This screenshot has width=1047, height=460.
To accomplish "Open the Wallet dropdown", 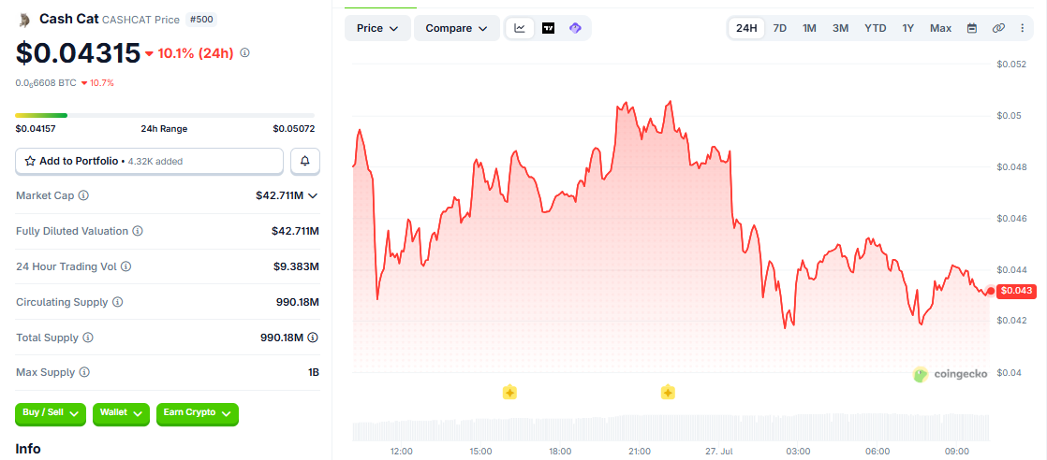I will pyautogui.click(x=121, y=413).
